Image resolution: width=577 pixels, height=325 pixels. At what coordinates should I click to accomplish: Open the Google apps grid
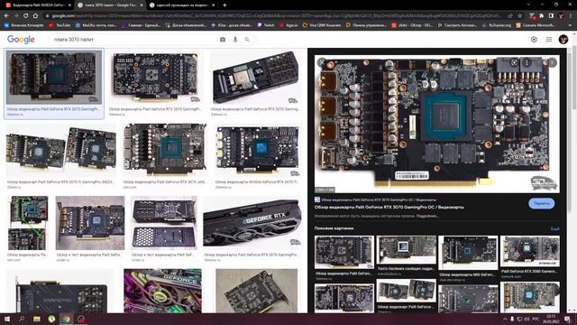[x=549, y=40]
